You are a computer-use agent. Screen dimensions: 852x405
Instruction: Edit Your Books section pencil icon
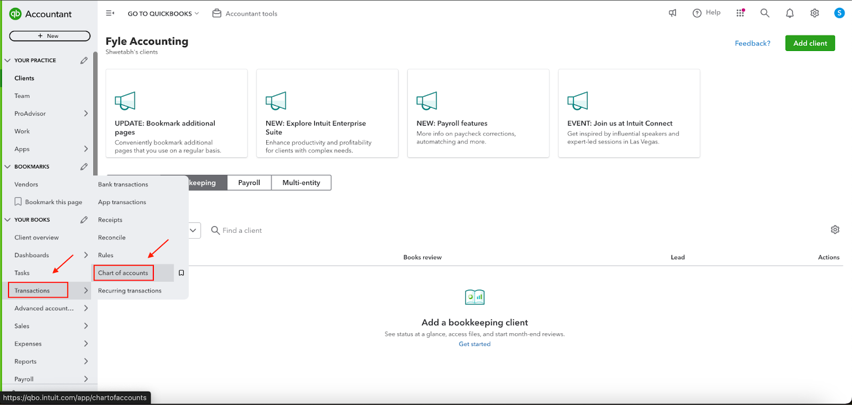[x=84, y=220]
